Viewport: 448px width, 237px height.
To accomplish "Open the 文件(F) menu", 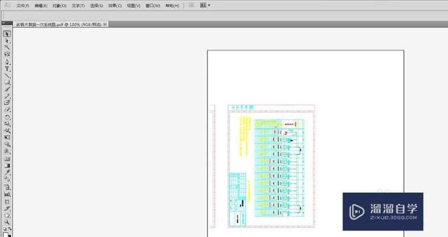I will coord(23,5).
